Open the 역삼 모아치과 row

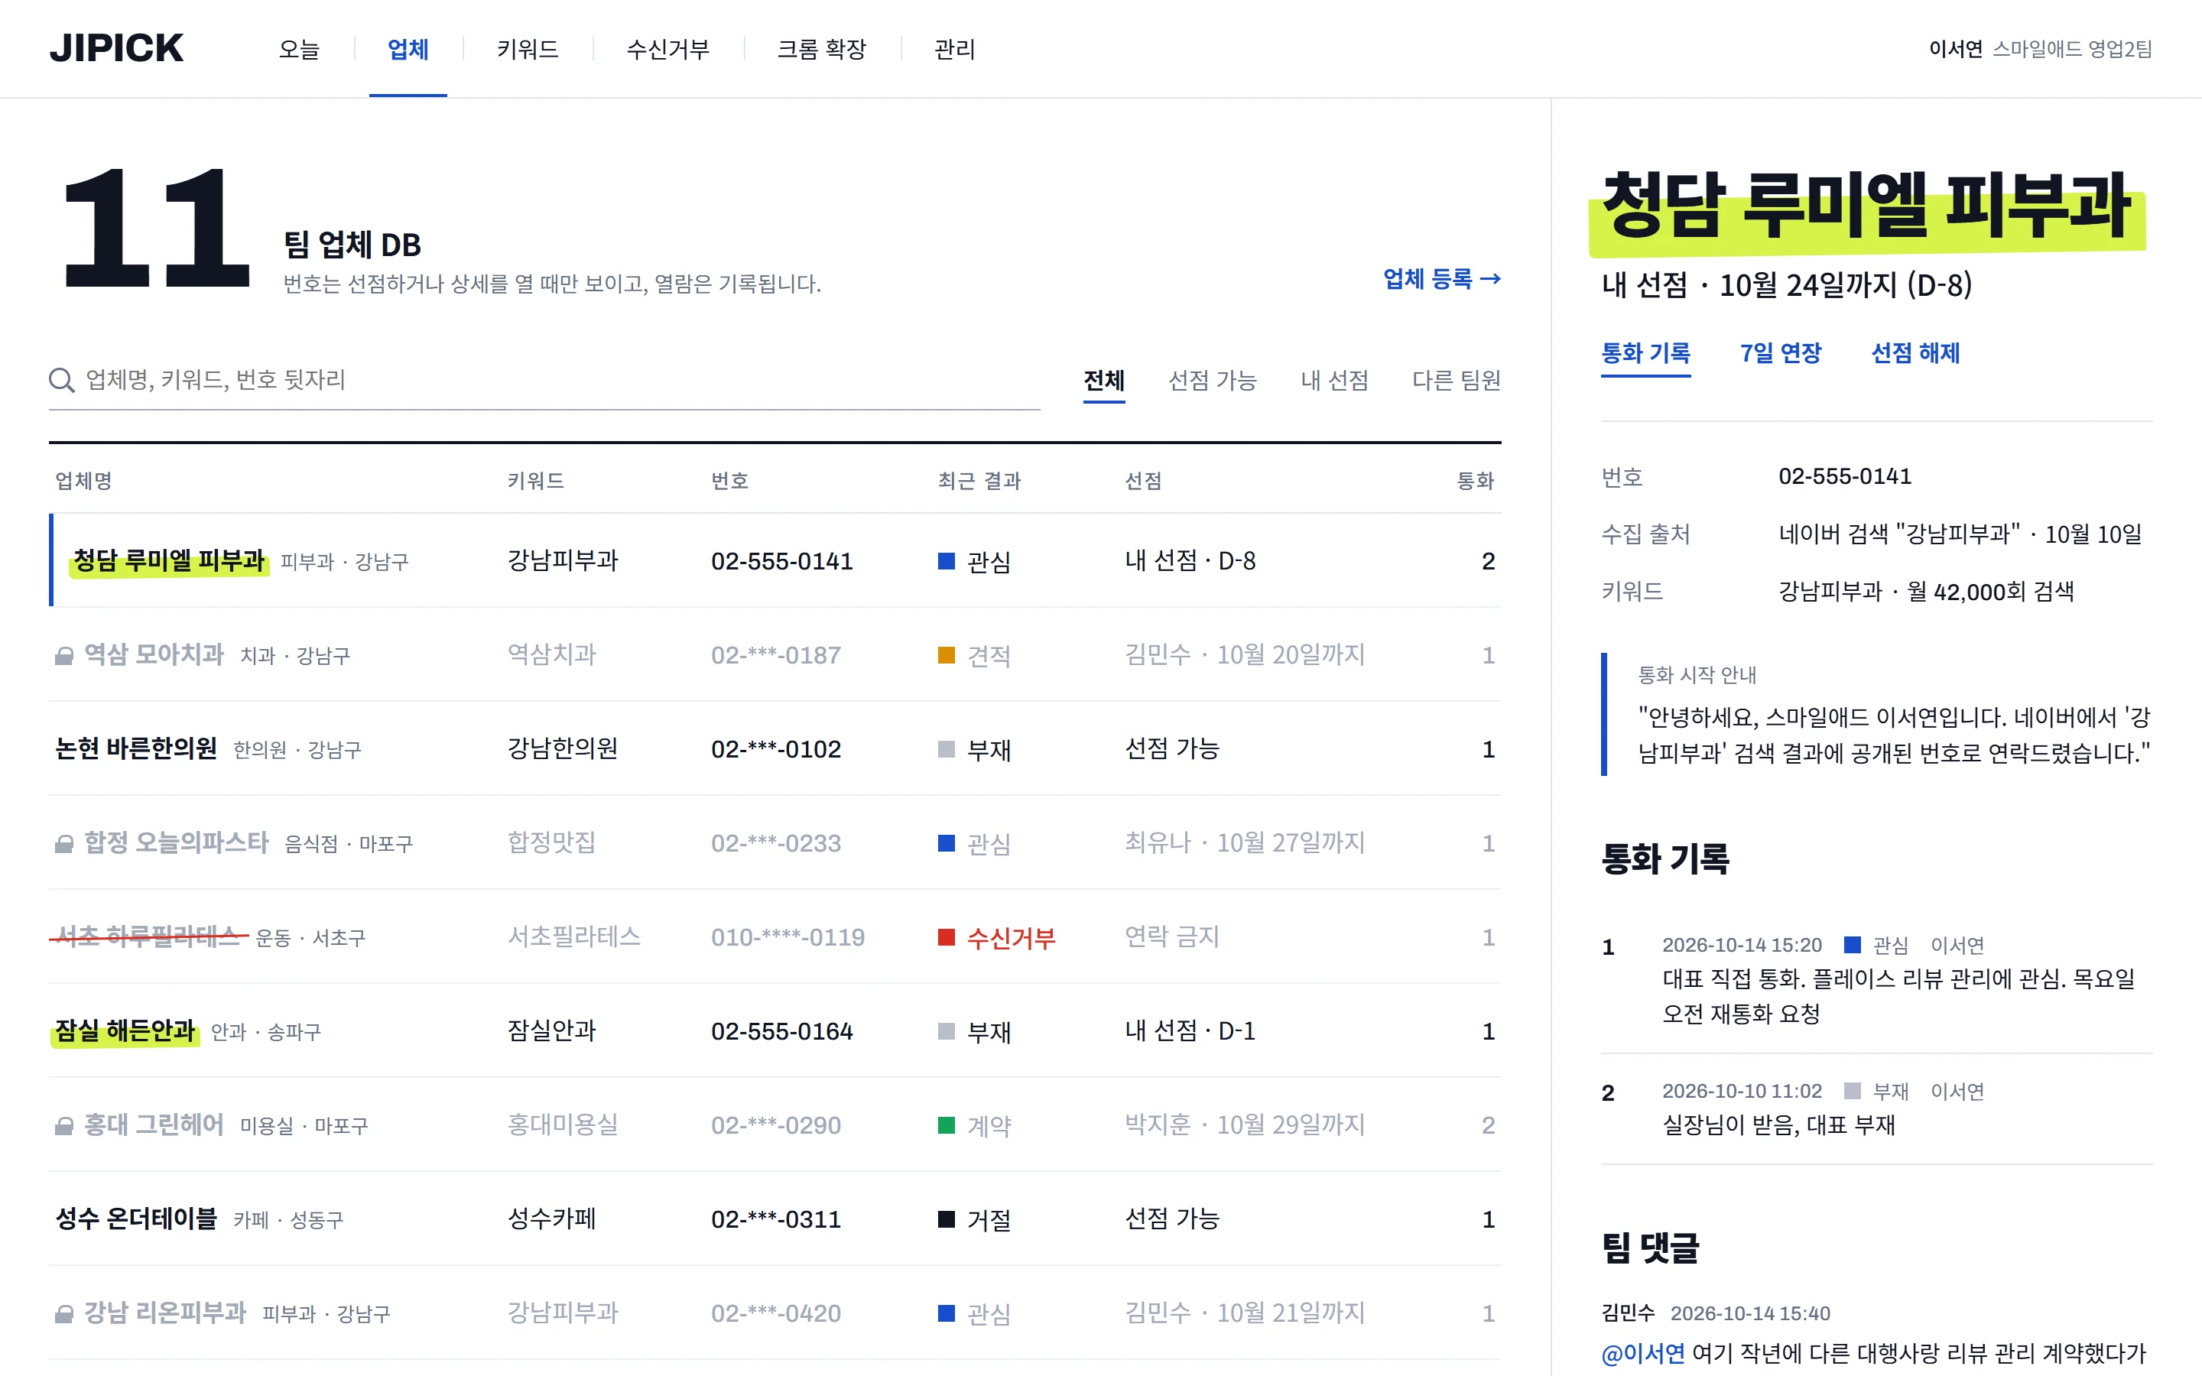tap(775, 655)
